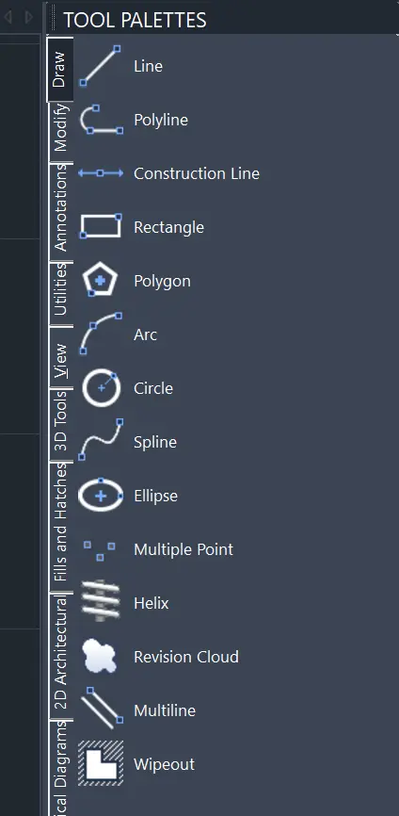Pick the Polyline tool icon
399x816 pixels.
tap(101, 120)
